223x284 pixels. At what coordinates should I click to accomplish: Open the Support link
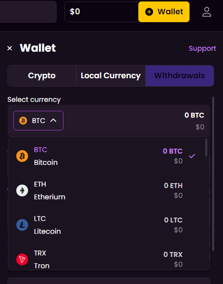pos(202,48)
